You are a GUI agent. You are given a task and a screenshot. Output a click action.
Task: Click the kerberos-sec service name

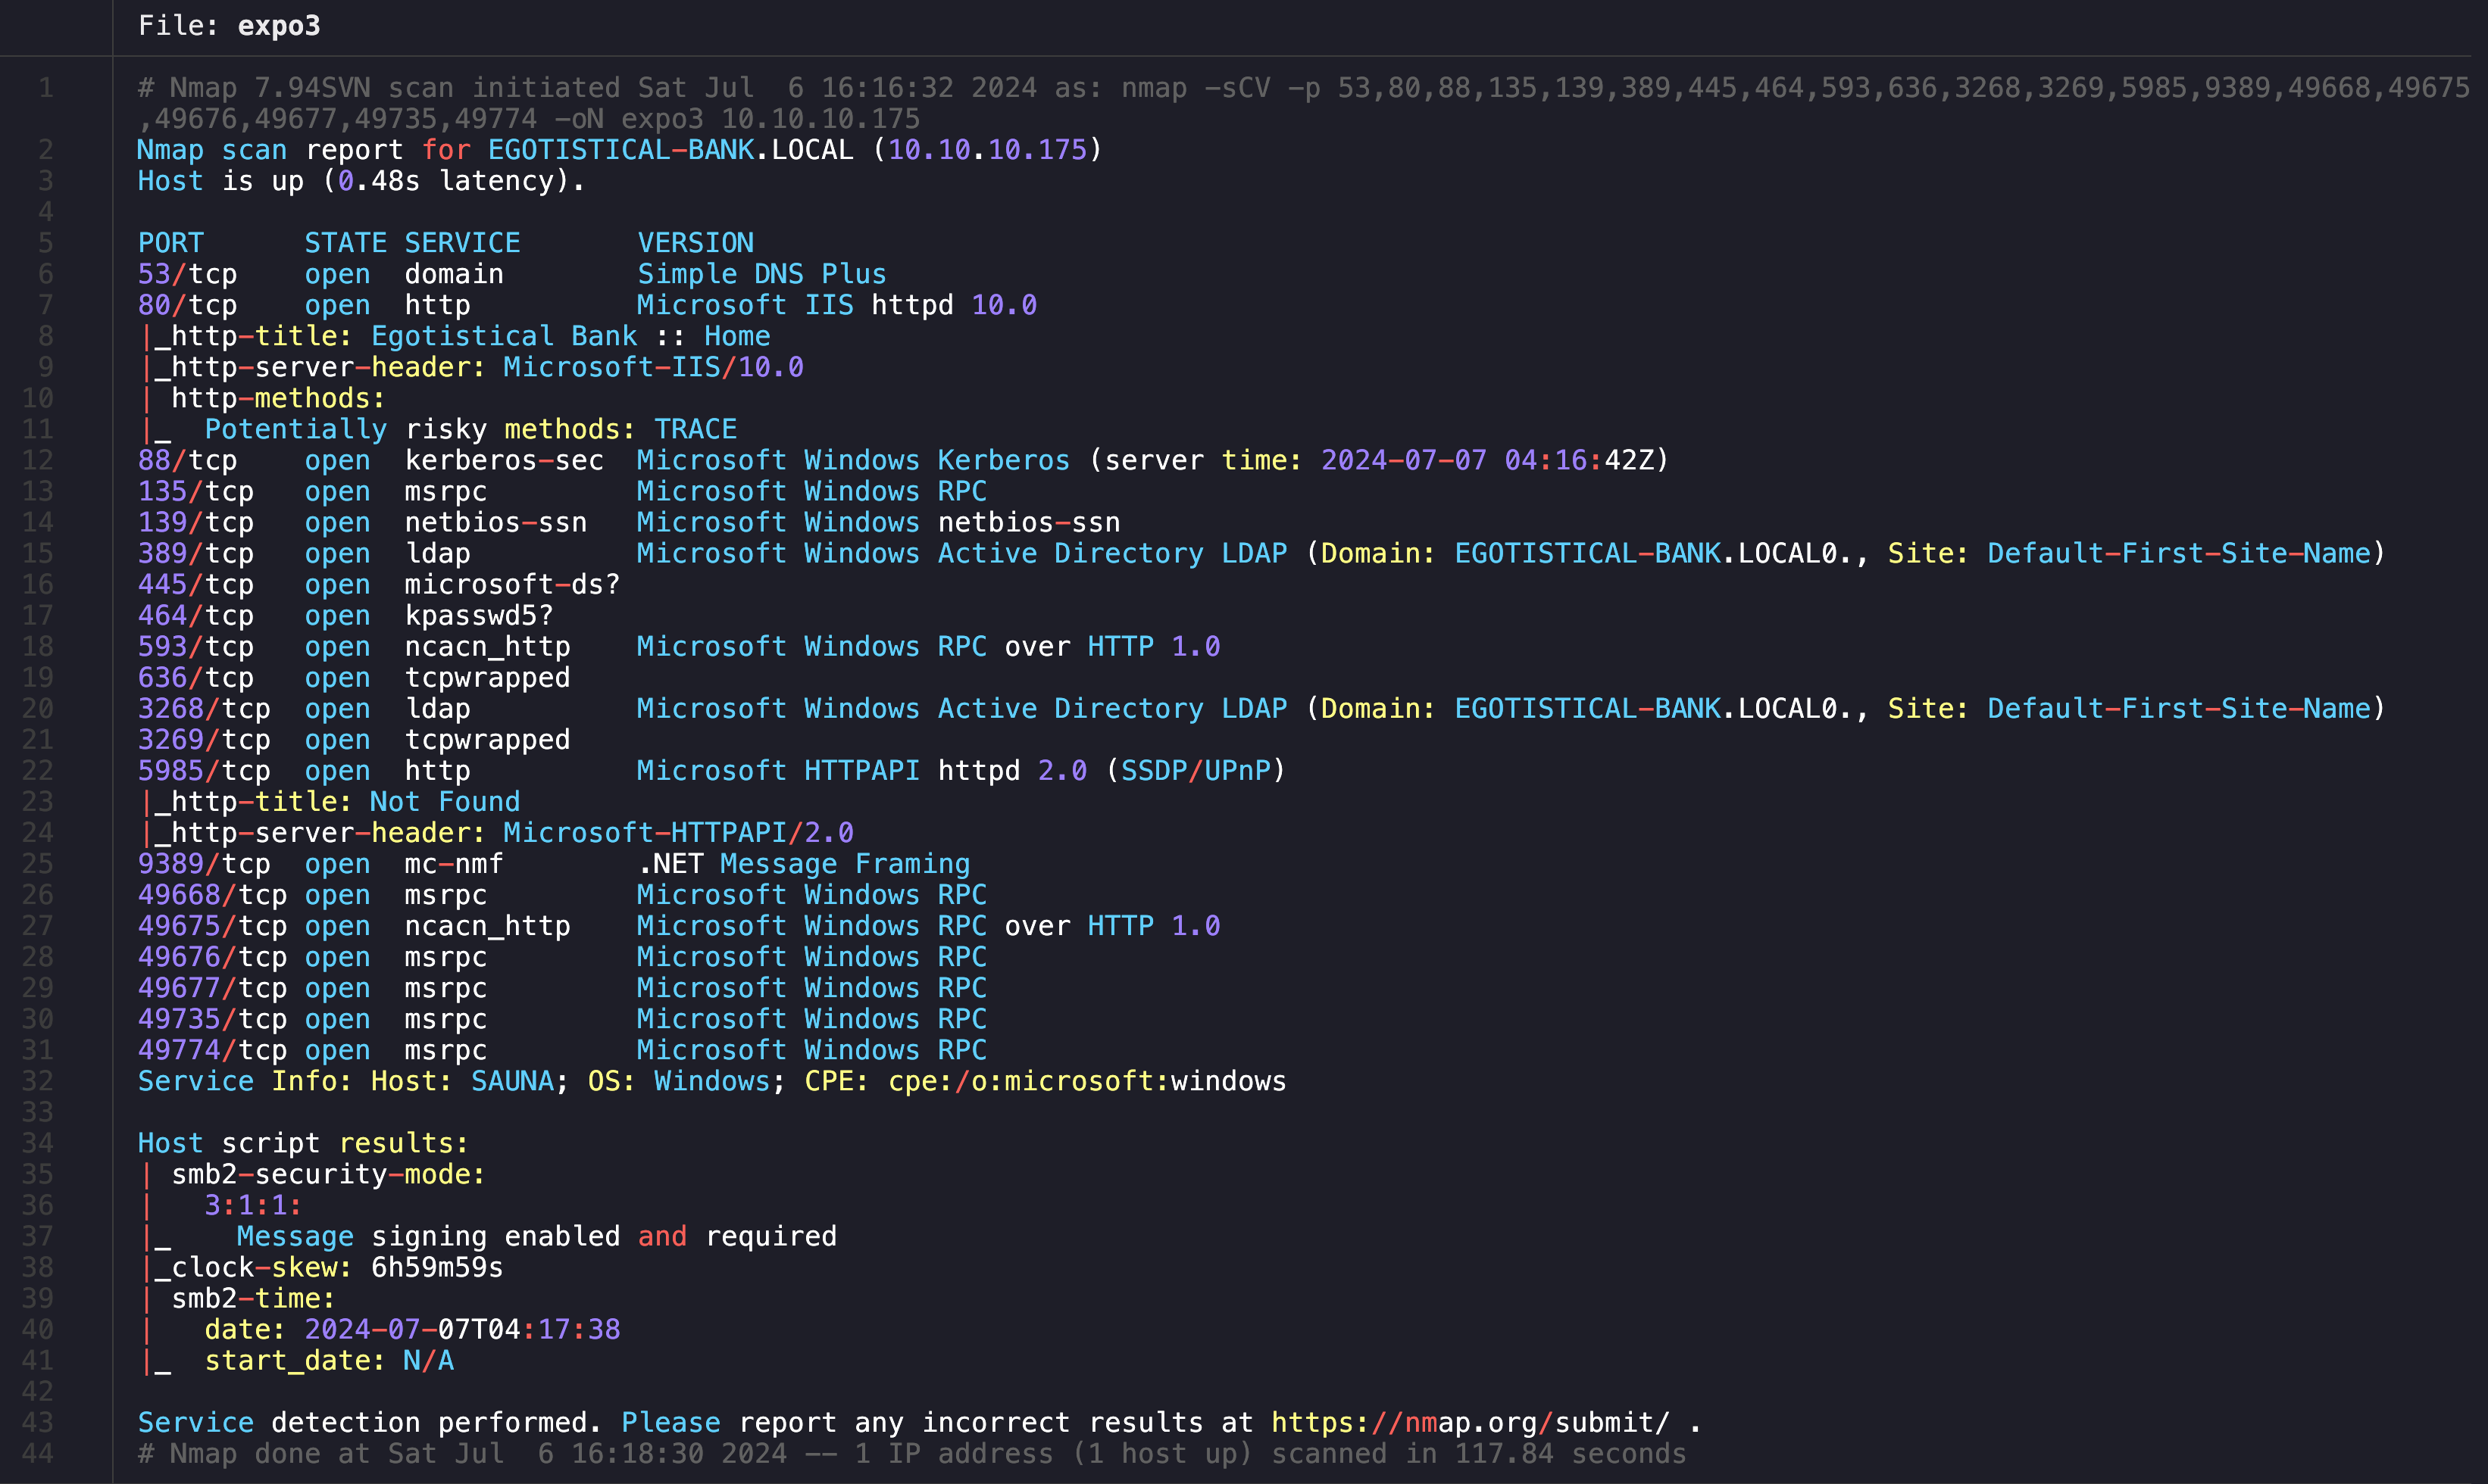coord(503,460)
